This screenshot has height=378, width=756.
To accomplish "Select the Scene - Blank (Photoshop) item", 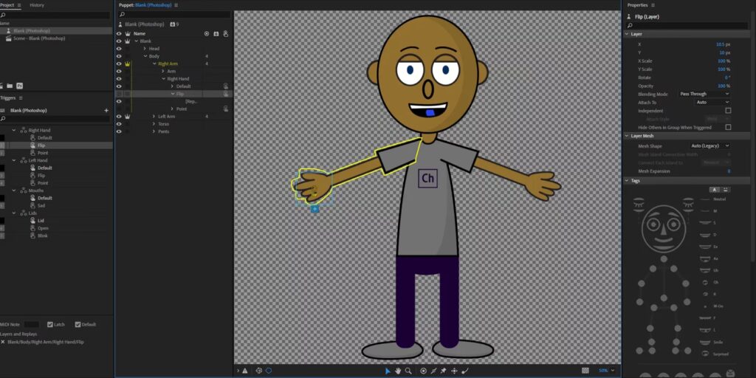I will (x=39, y=38).
